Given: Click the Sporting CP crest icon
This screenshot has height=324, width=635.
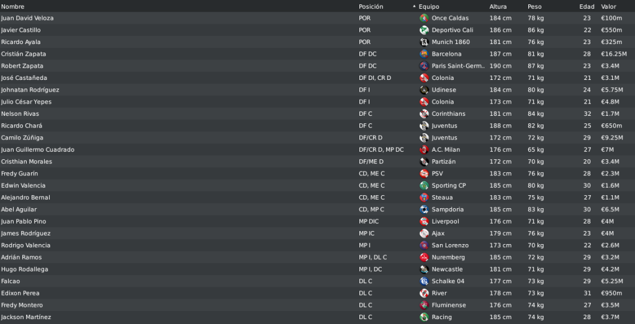Looking at the screenshot, I should [424, 186].
